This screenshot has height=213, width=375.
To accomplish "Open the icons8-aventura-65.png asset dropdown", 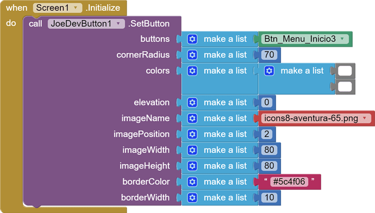I will pyautogui.click(x=365, y=118).
